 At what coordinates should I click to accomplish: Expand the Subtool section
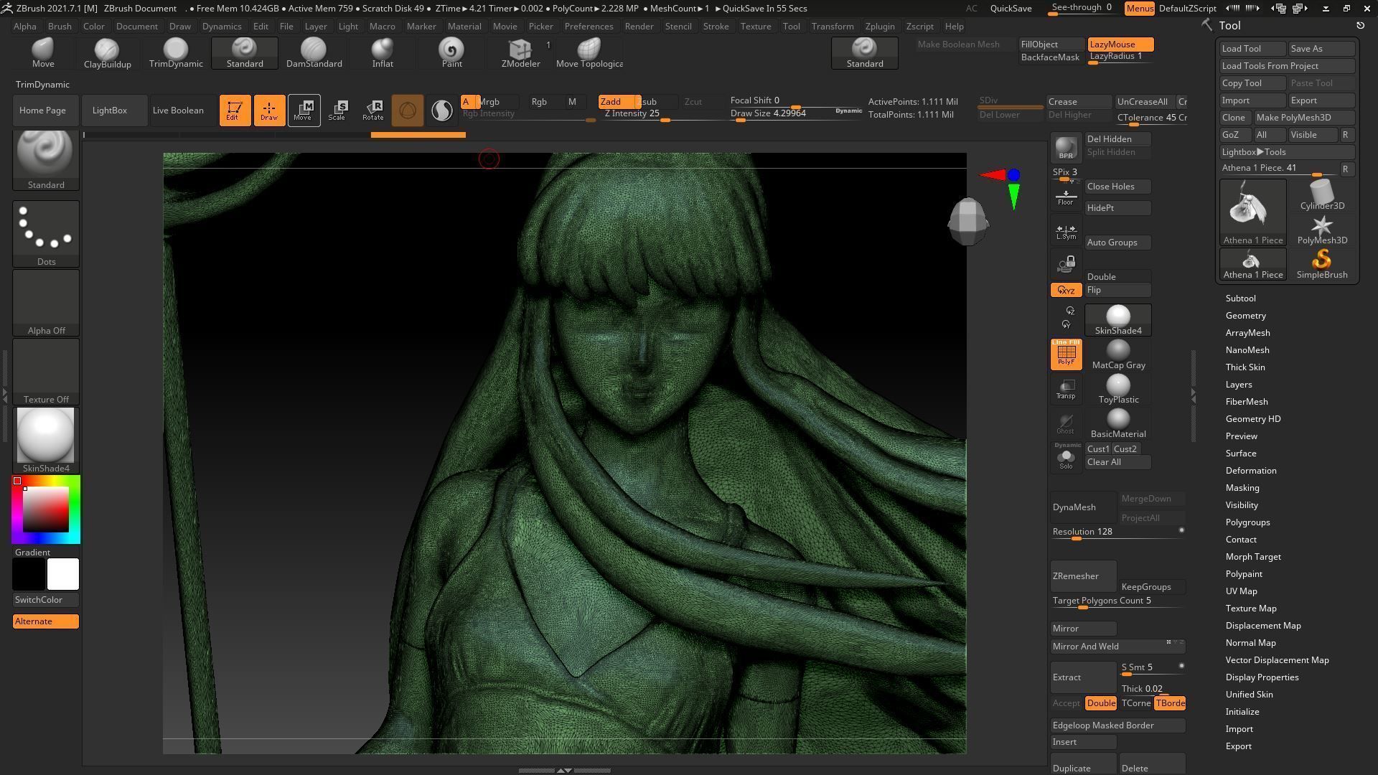click(x=1240, y=299)
